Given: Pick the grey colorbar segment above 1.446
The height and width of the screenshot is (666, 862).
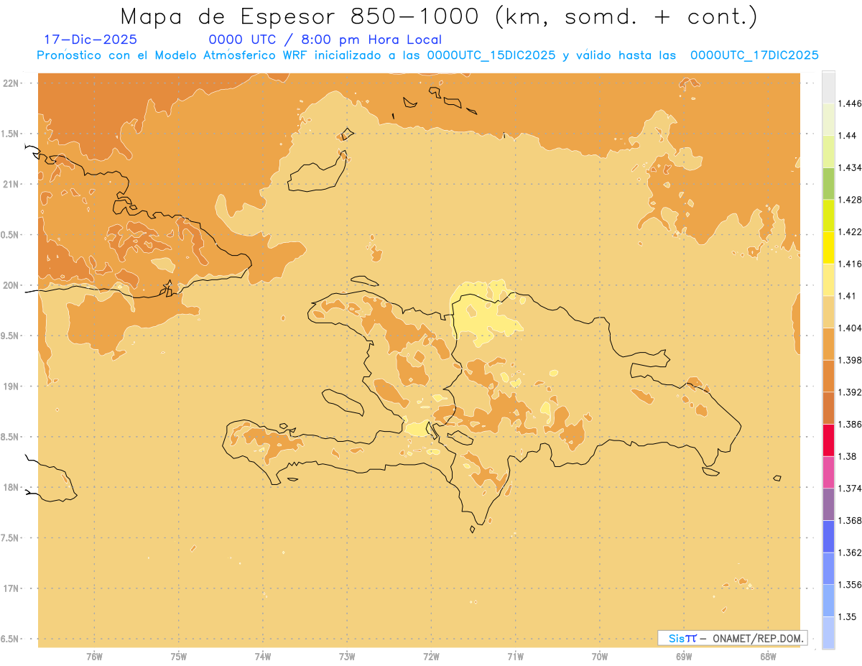Looking at the screenshot, I should (828, 87).
